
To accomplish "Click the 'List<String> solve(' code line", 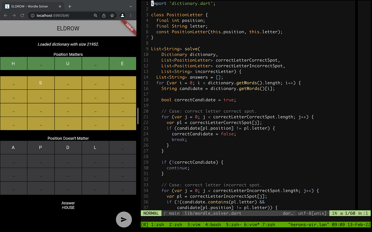I will click(x=175, y=49).
